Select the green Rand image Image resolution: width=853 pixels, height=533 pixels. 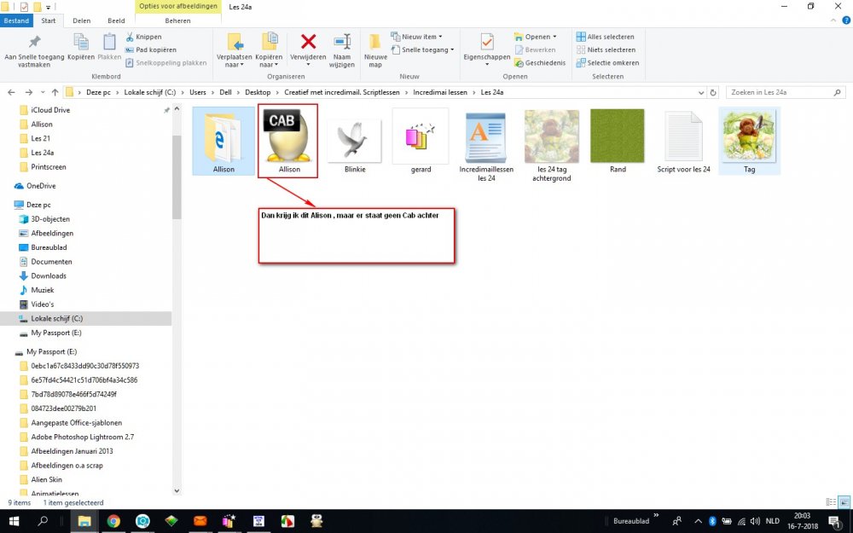(x=618, y=141)
